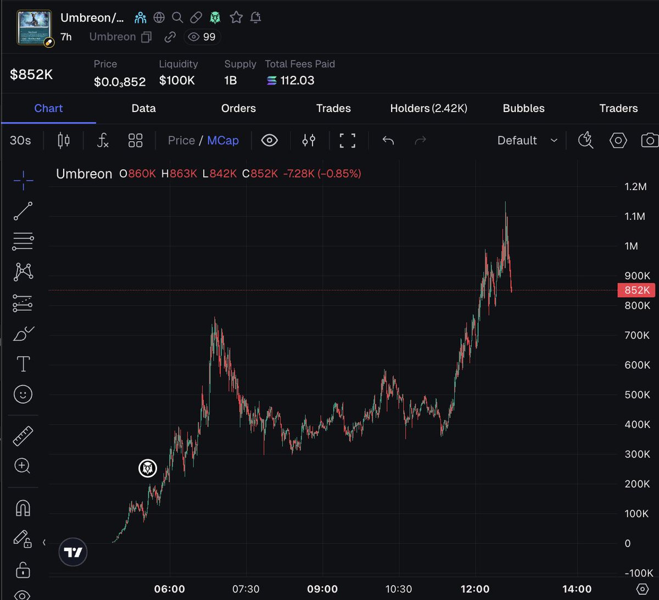The width and height of the screenshot is (659, 600).
Task: Click the quick search lightning icon
Action: 586,141
